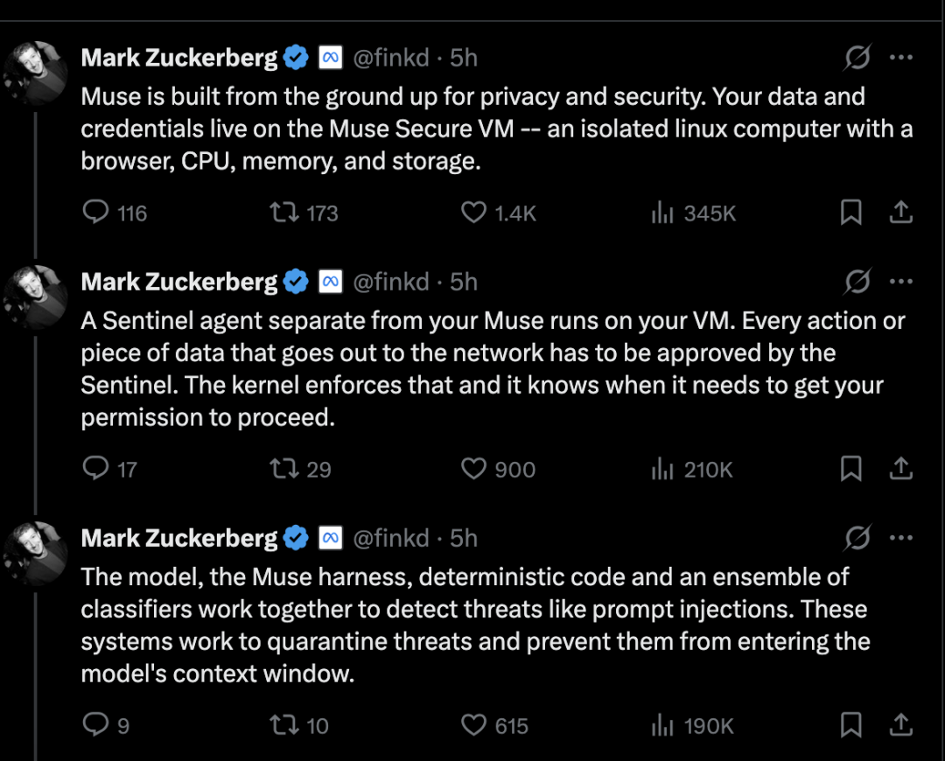
Task: Open more options on first tweet
Action: [x=901, y=58]
